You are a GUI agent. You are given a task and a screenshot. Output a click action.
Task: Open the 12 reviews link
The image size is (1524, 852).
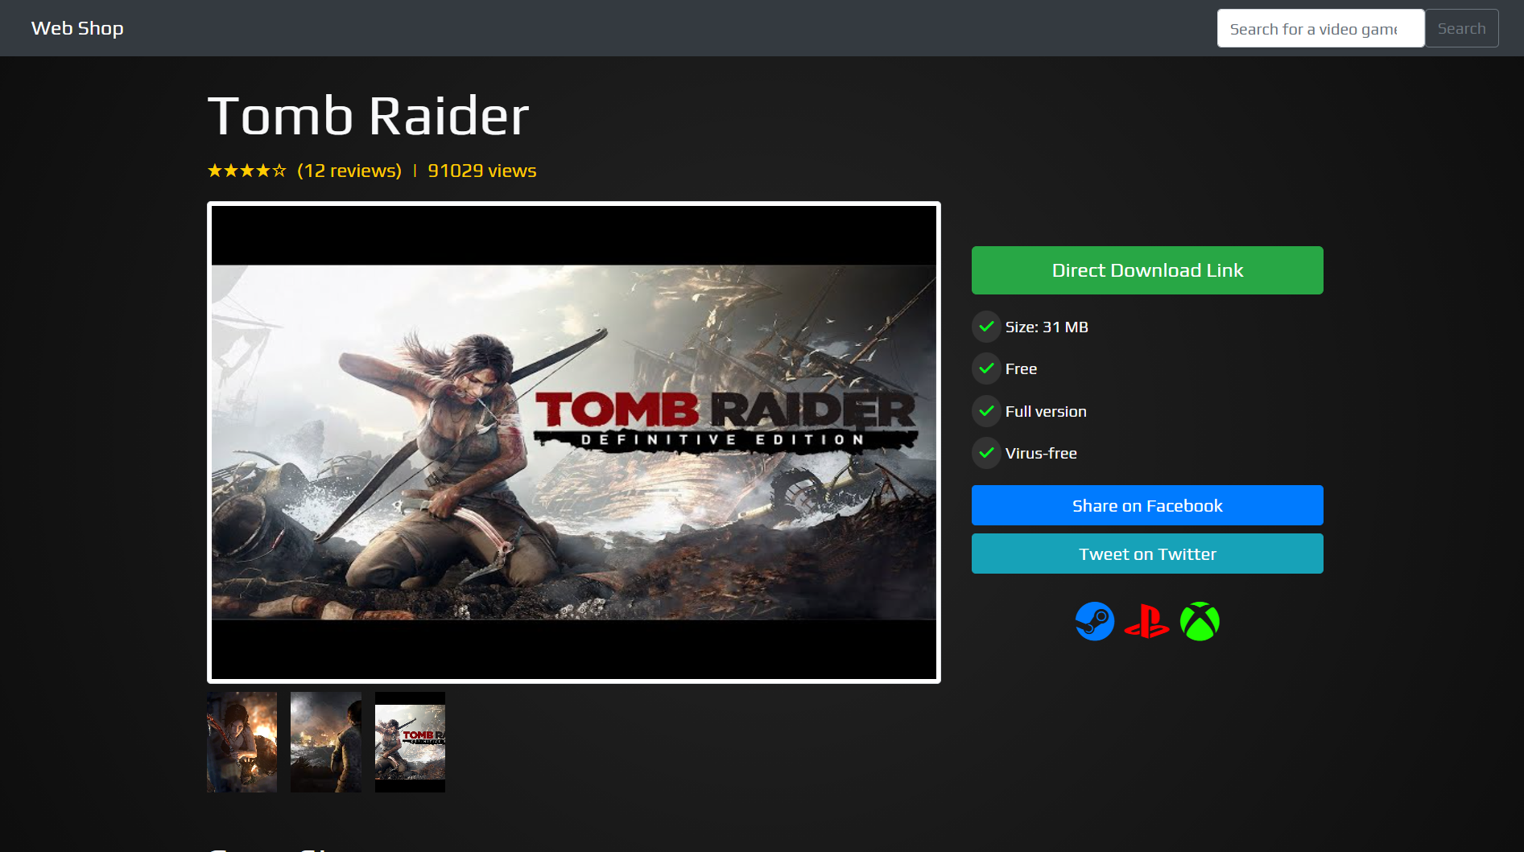coord(349,171)
